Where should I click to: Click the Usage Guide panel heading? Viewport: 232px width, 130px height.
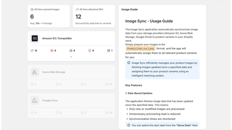click(x=129, y=10)
